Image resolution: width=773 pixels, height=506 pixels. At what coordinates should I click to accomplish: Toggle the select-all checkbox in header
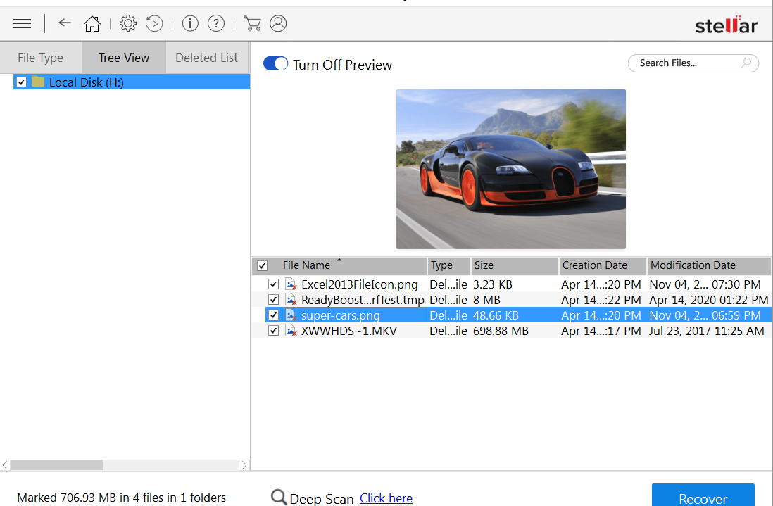point(263,265)
